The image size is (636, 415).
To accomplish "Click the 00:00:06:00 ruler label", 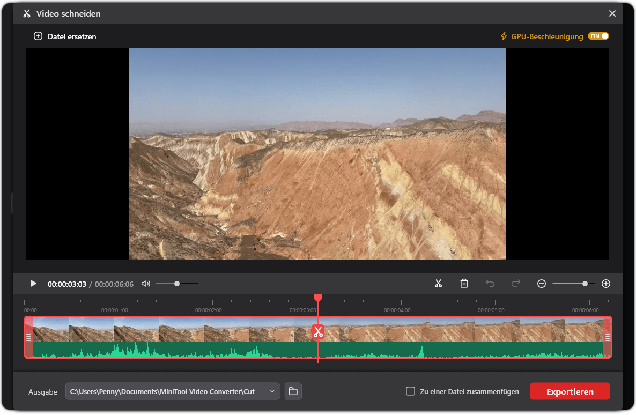I will 585,310.
